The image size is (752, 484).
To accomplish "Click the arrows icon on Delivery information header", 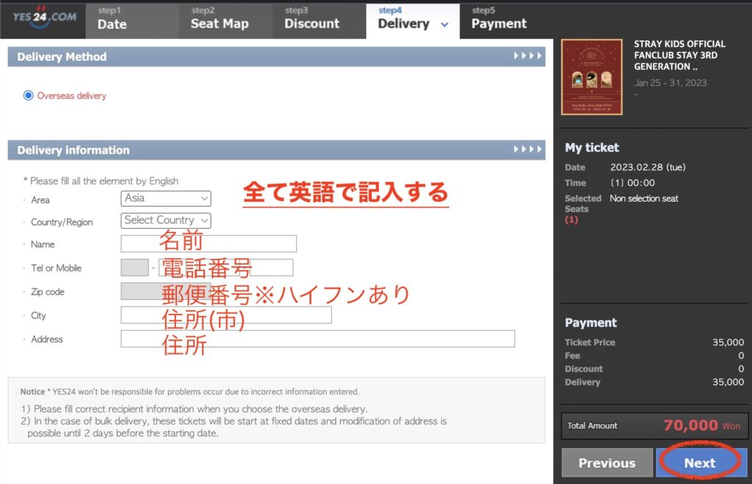I will click(x=527, y=150).
